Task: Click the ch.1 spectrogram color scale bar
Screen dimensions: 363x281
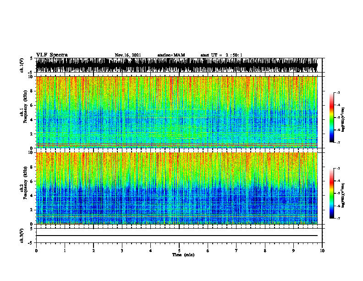Action: 332,118
